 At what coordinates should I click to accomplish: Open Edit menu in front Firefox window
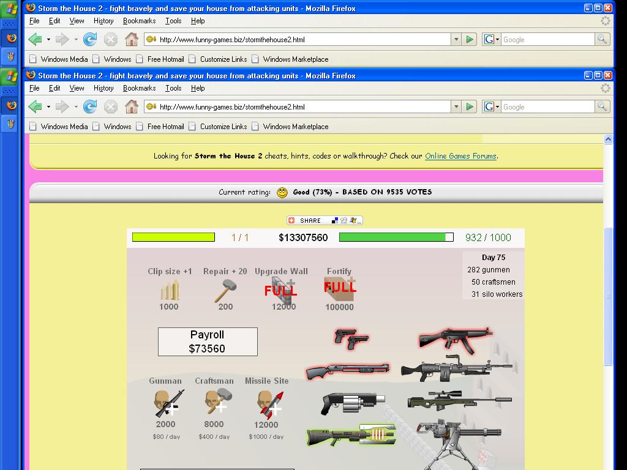point(54,88)
